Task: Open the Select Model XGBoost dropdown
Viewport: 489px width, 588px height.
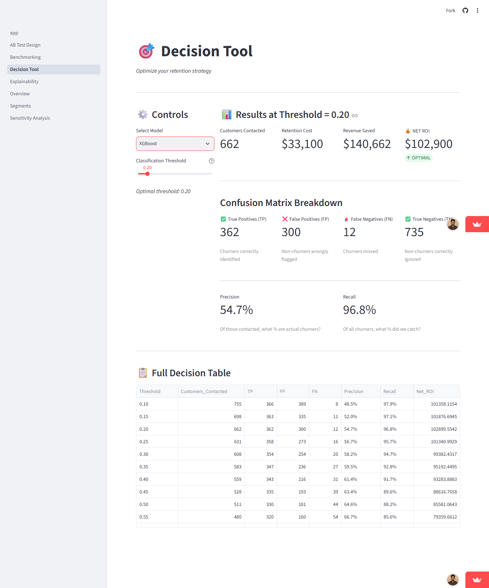Action: tap(175, 144)
